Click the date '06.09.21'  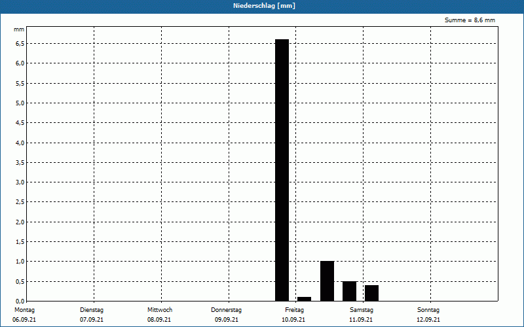coord(24,320)
